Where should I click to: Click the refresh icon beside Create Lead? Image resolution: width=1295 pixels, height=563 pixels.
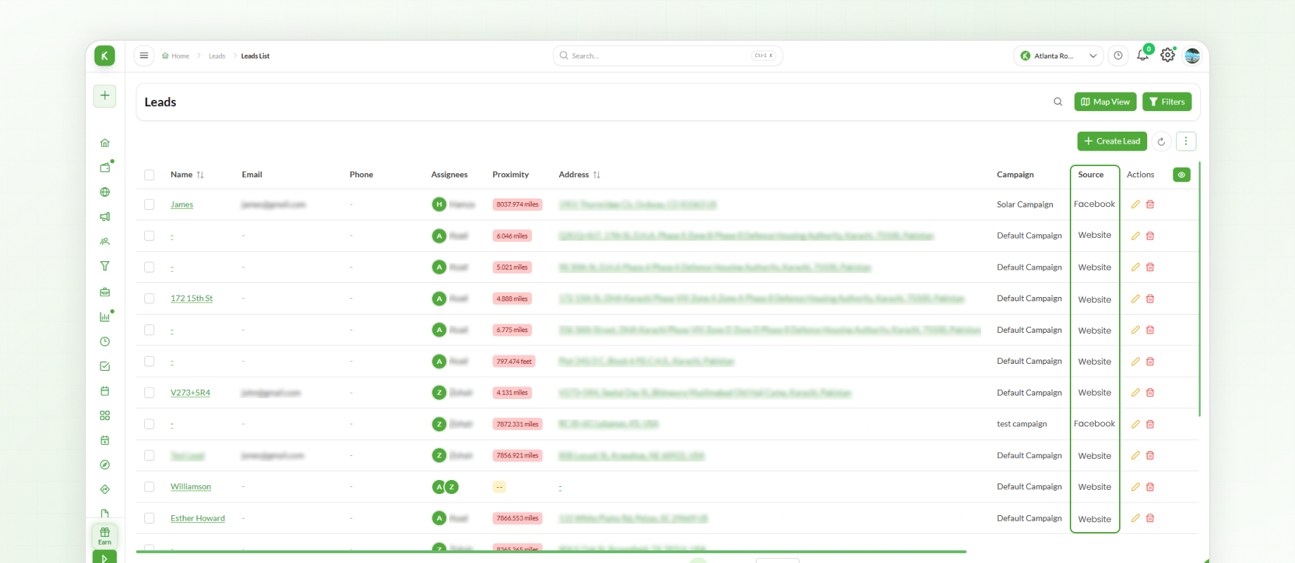coord(1161,141)
